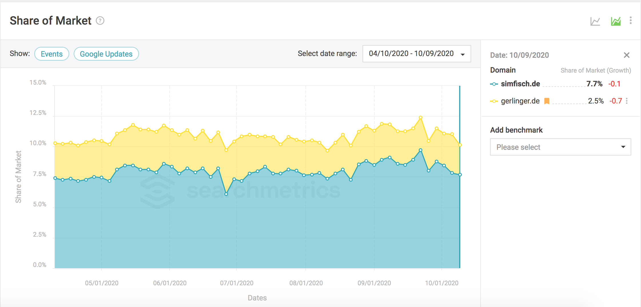Click the gerlinger.de 2.5% share value

click(x=596, y=101)
